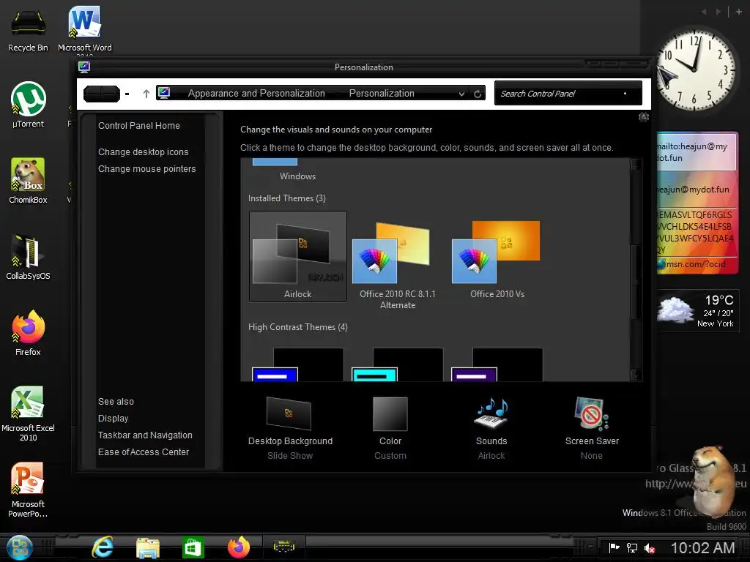Click 'High Contrast Themes (4)' heading

click(x=297, y=327)
